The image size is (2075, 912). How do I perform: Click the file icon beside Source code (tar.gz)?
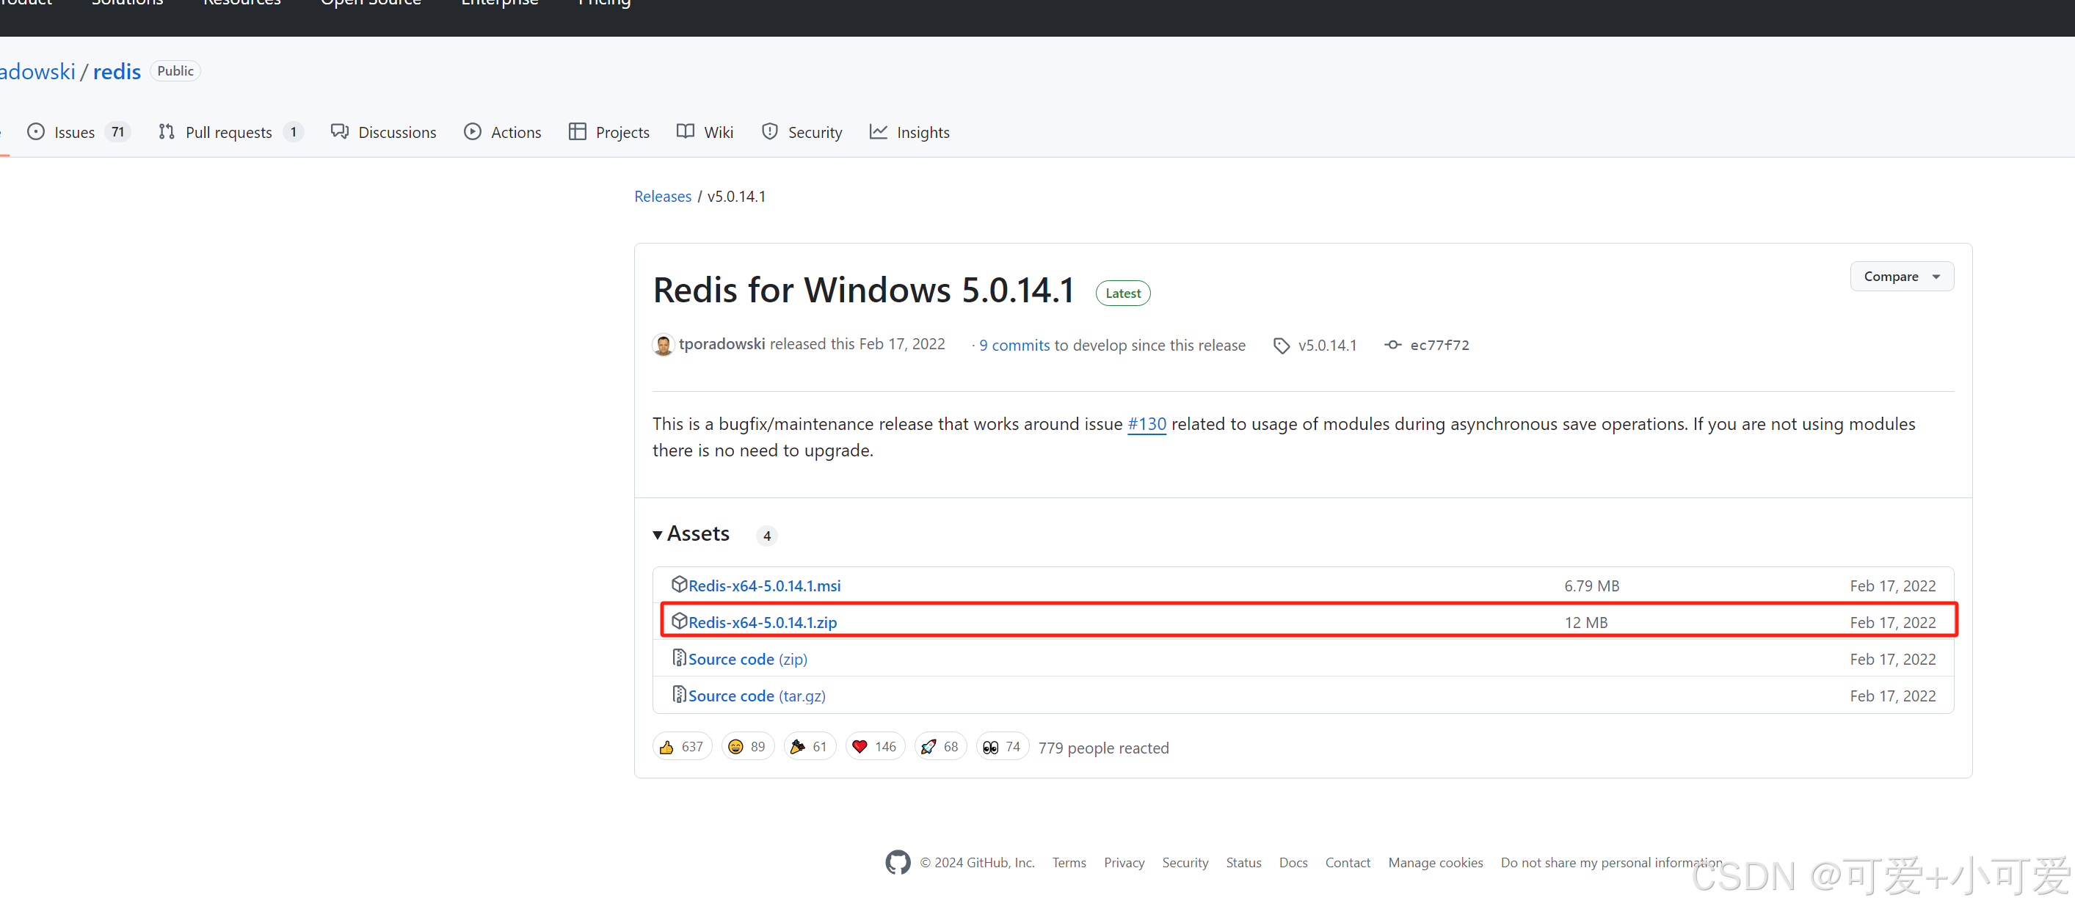point(679,694)
